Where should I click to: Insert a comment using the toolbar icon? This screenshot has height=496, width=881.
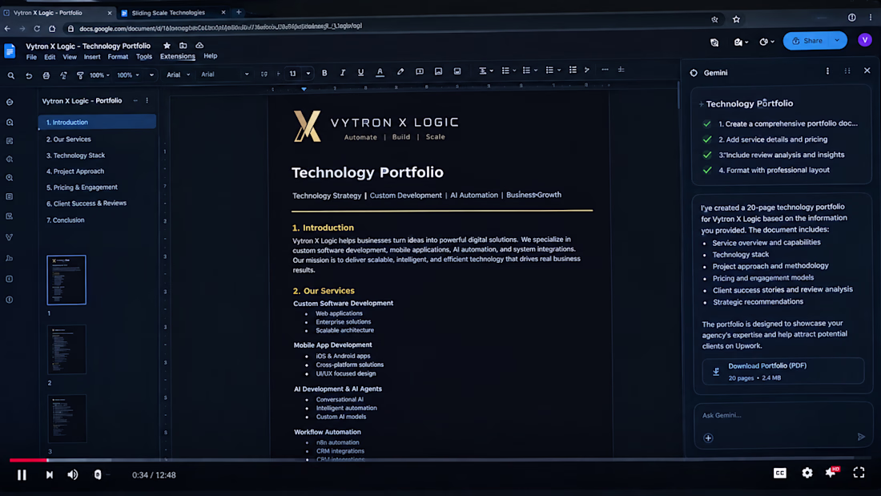[419, 72]
